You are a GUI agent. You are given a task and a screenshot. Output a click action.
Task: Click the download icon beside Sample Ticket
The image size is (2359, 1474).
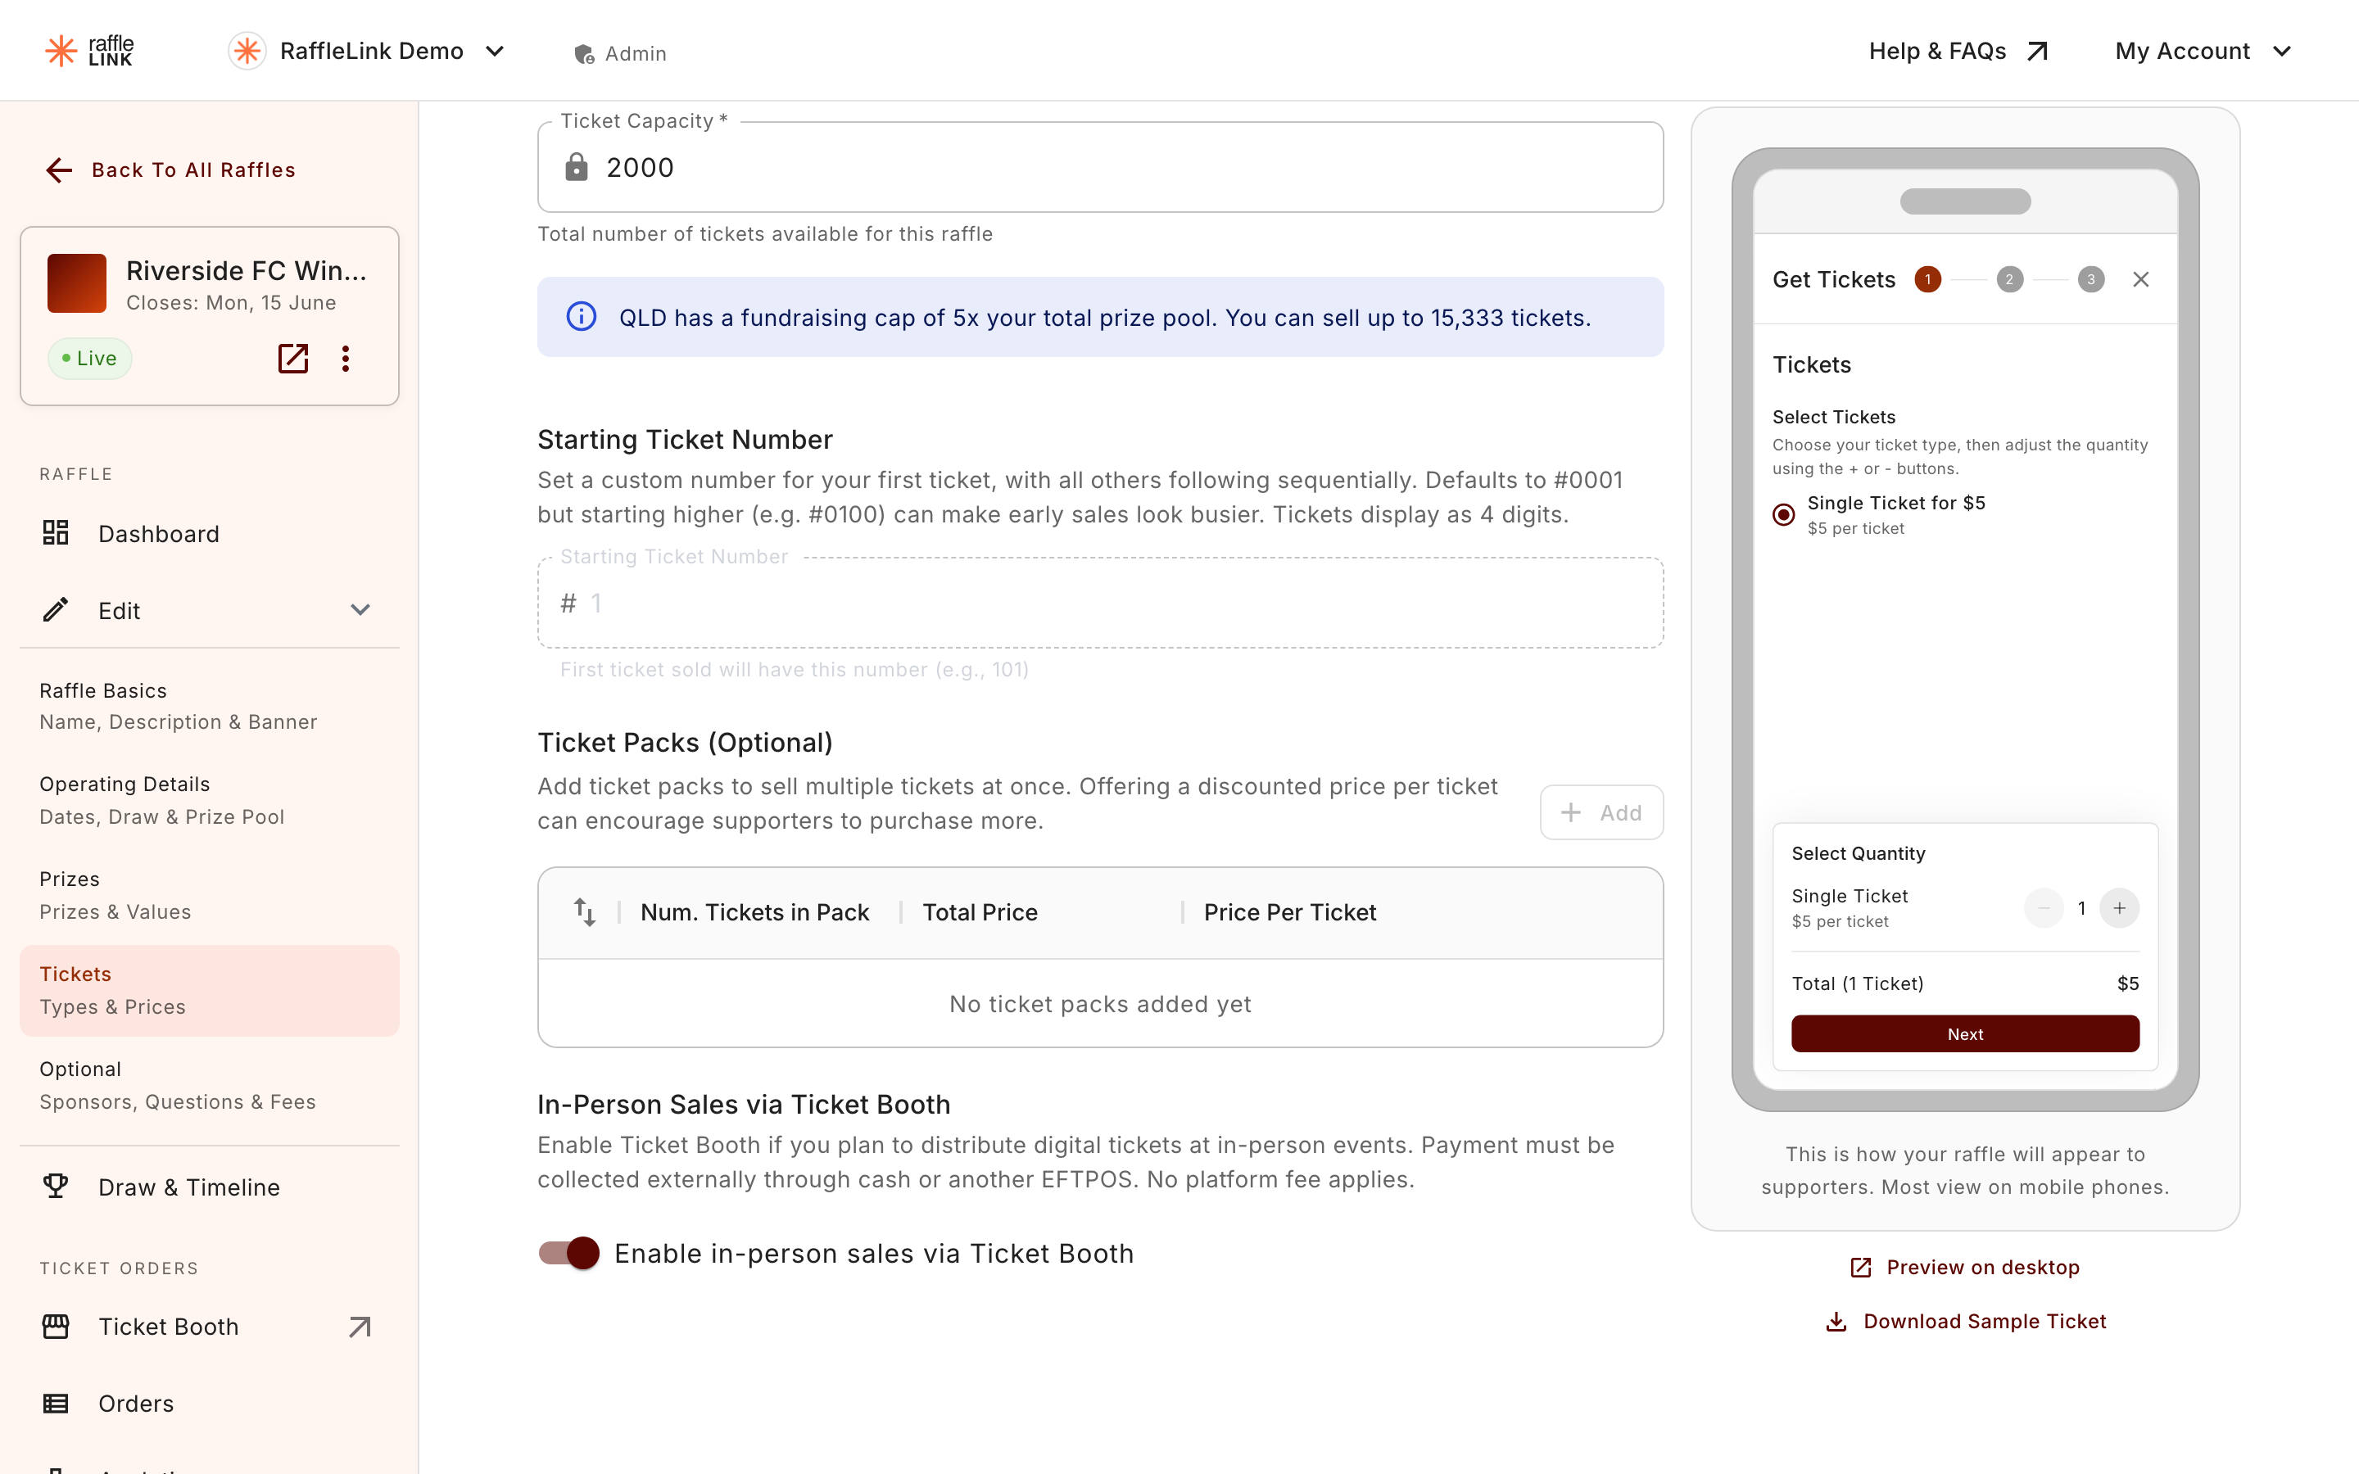point(1836,1322)
